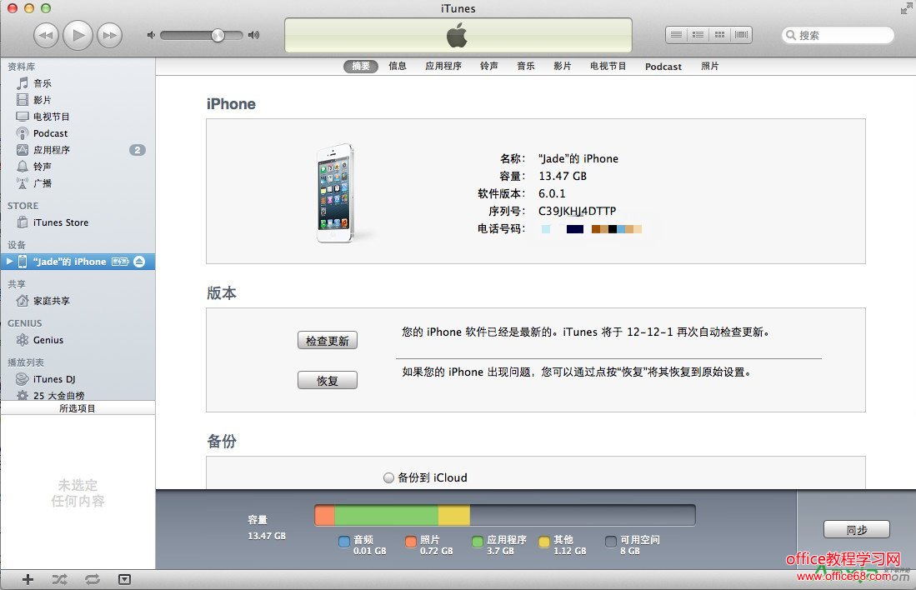Toggle shuffle icon in bottom bar
916x590 pixels.
tap(59, 579)
